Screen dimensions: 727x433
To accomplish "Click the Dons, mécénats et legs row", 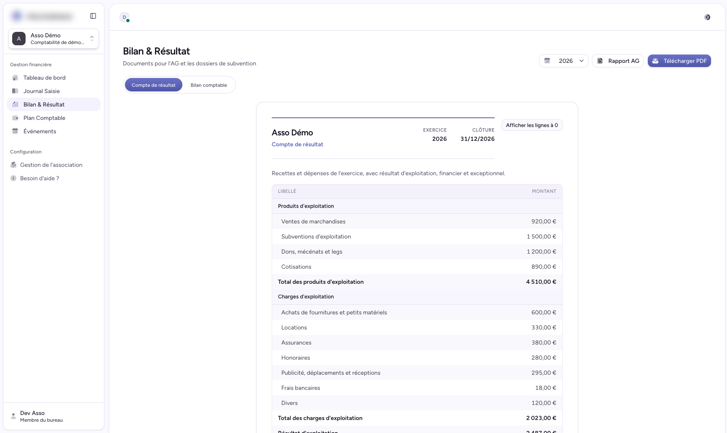I will pyautogui.click(x=417, y=252).
